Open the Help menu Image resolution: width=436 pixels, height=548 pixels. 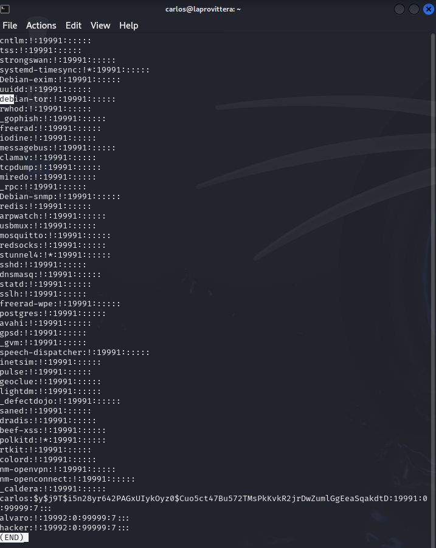pyautogui.click(x=129, y=26)
